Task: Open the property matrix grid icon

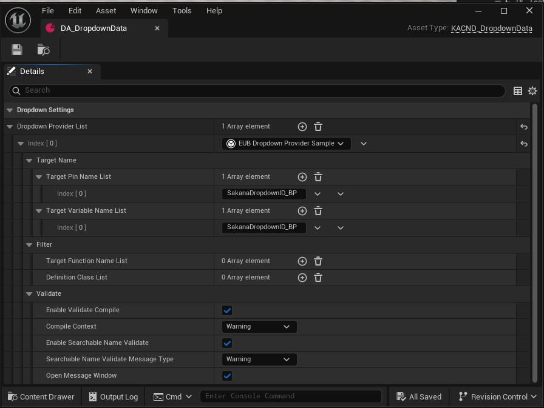Action: point(518,91)
